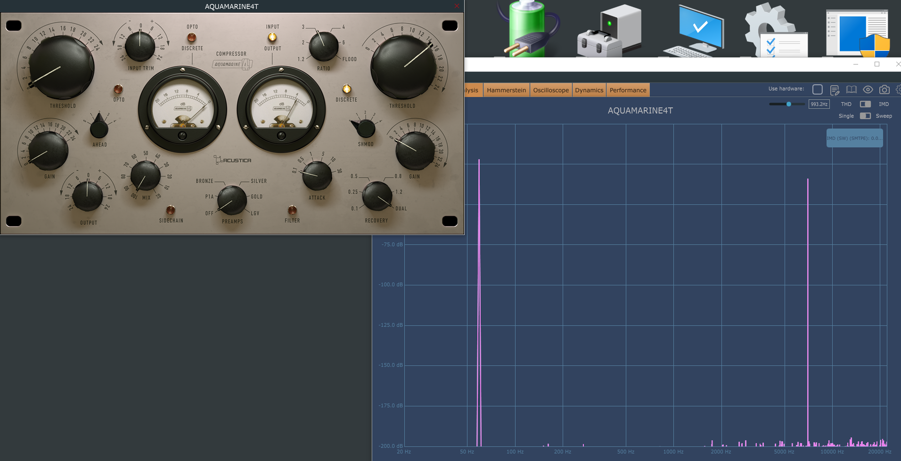
Task: Switch to the Oscilloscope tab
Action: (551, 90)
